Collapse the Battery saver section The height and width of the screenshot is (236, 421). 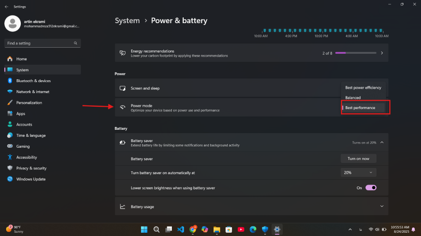[x=382, y=143]
